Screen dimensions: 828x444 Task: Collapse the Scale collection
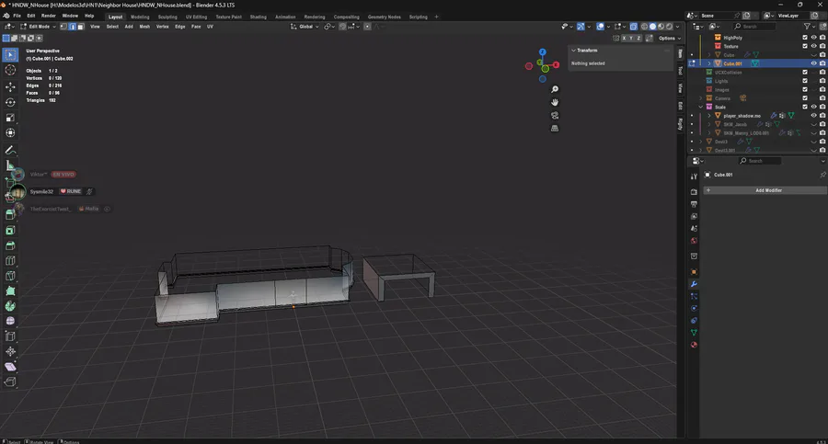point(701,108)
